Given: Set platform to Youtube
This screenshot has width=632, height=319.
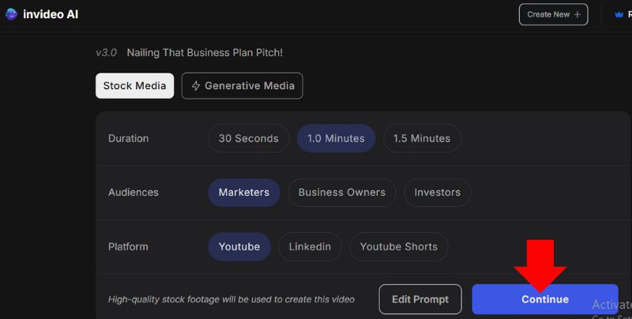Looking at the screenshot, I should (239, 246).
